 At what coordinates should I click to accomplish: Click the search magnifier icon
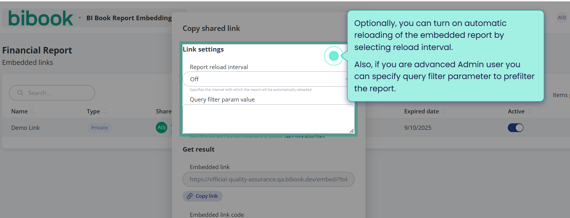[20, 93]
